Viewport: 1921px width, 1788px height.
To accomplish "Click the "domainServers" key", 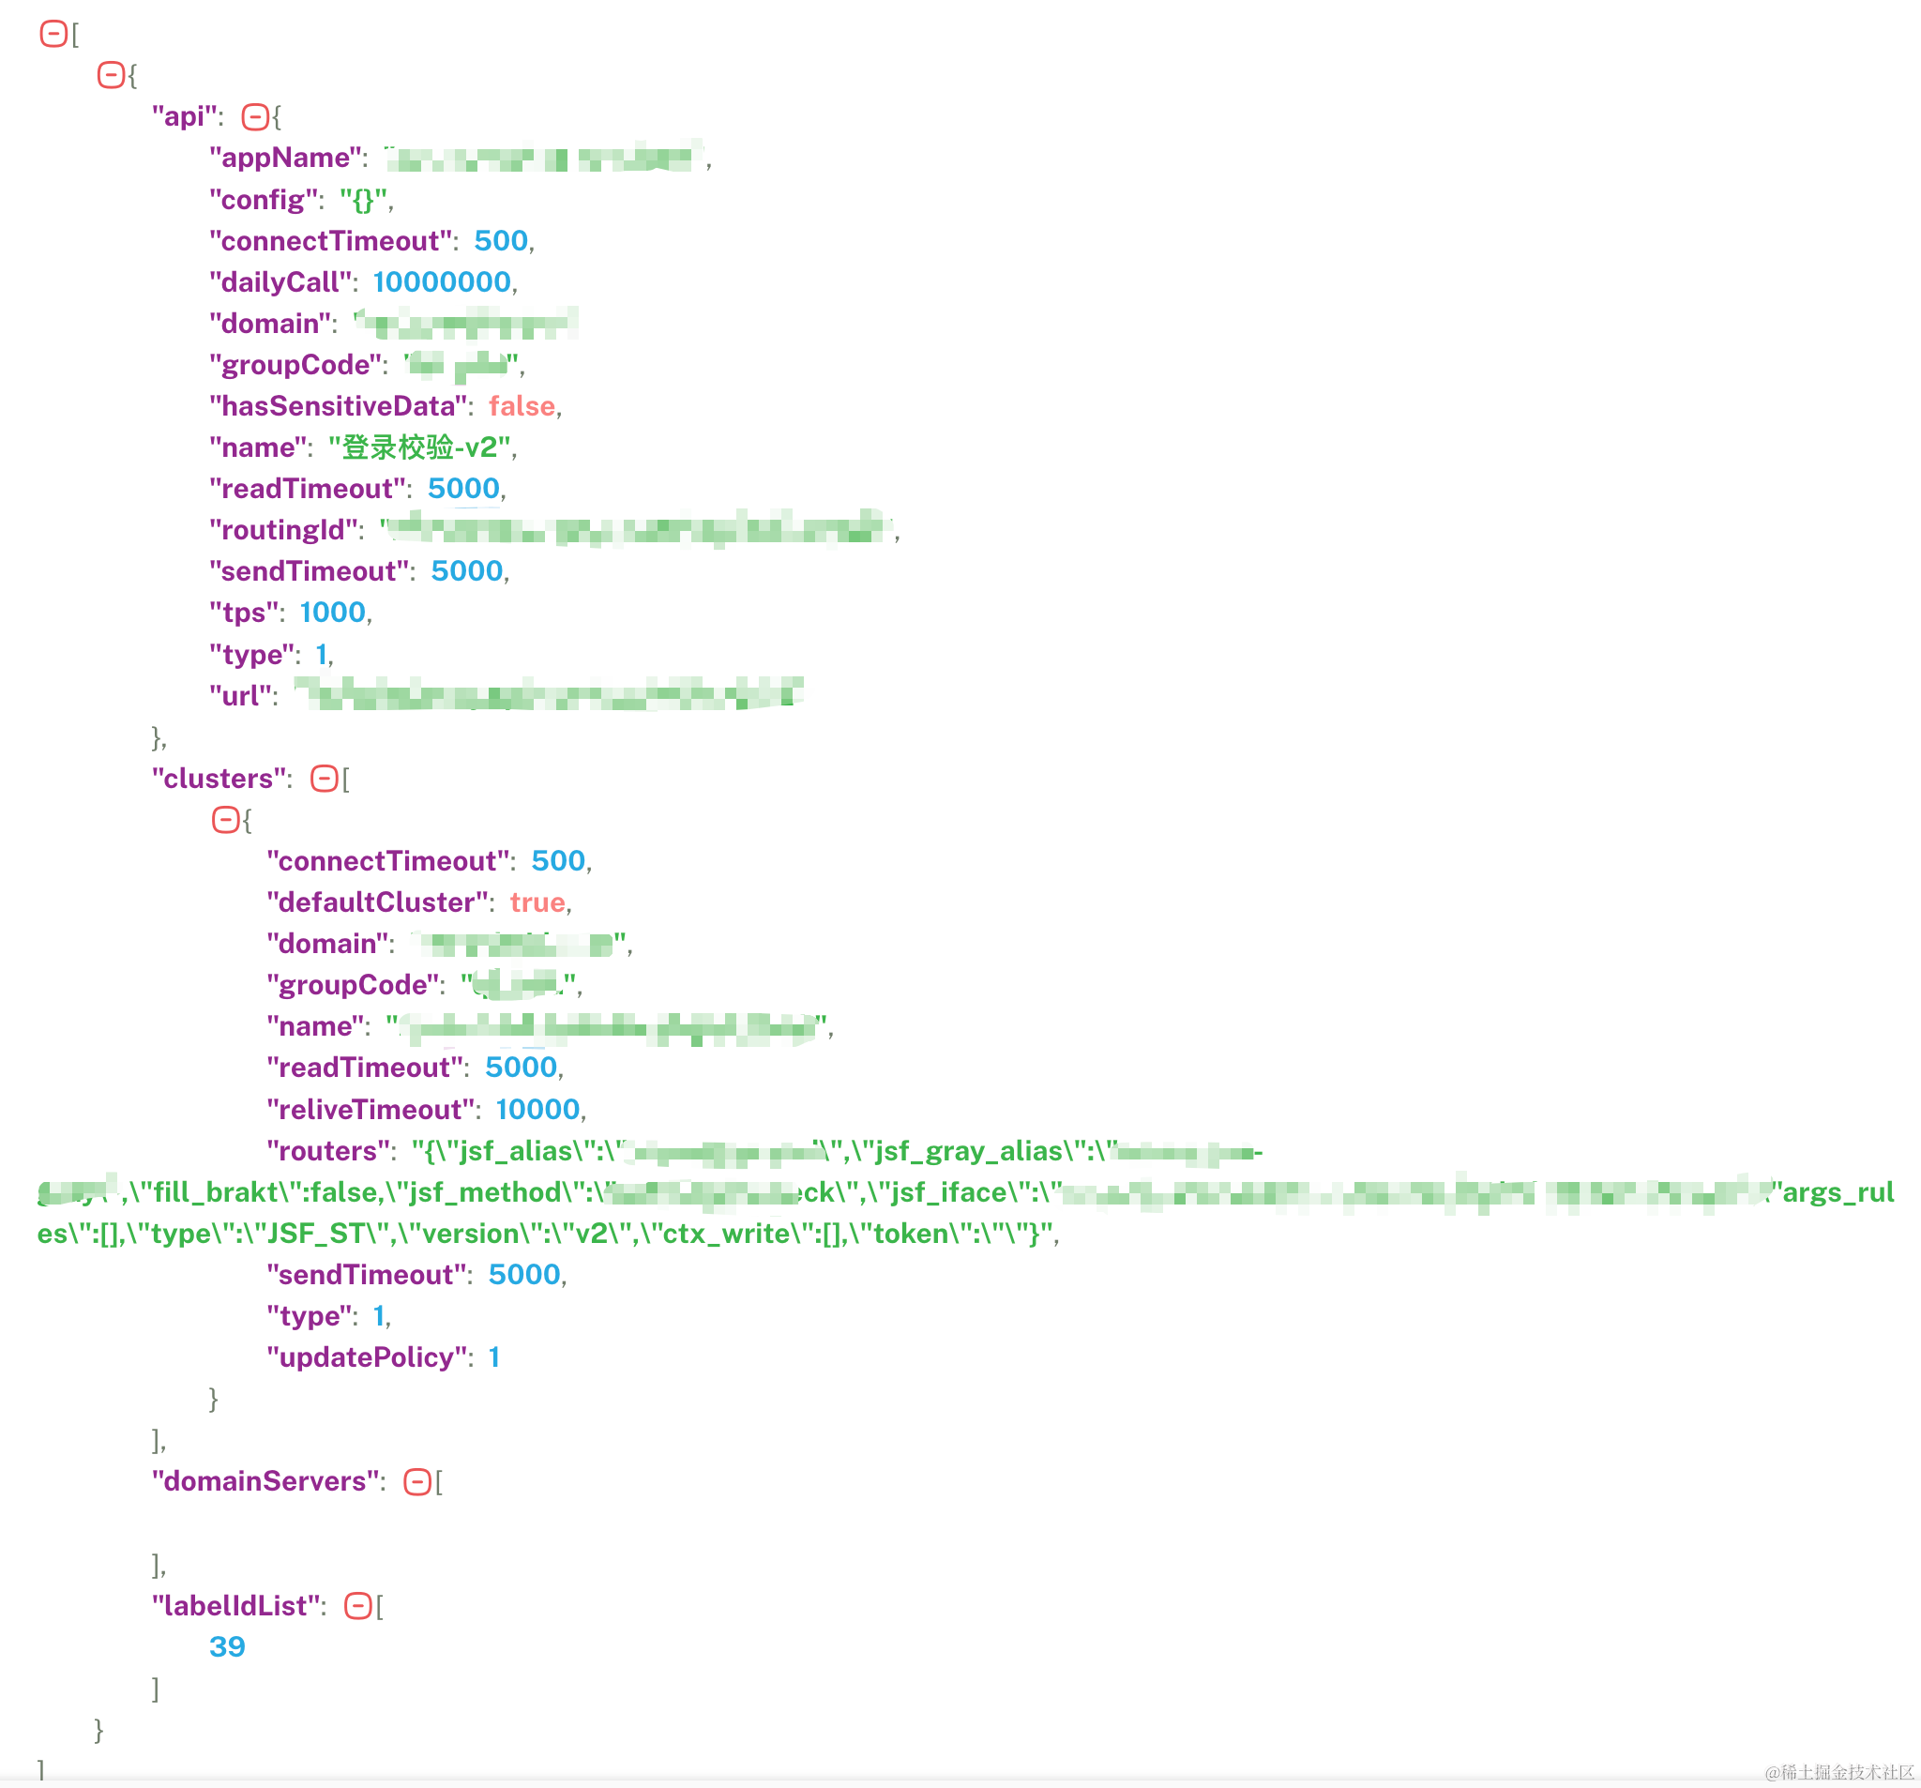I will point(265,1481).
